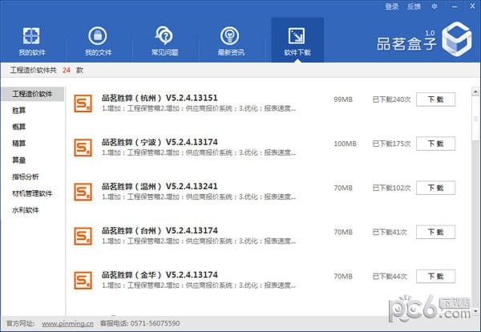Select 胜算 category in sidebar

click(18, 111)
